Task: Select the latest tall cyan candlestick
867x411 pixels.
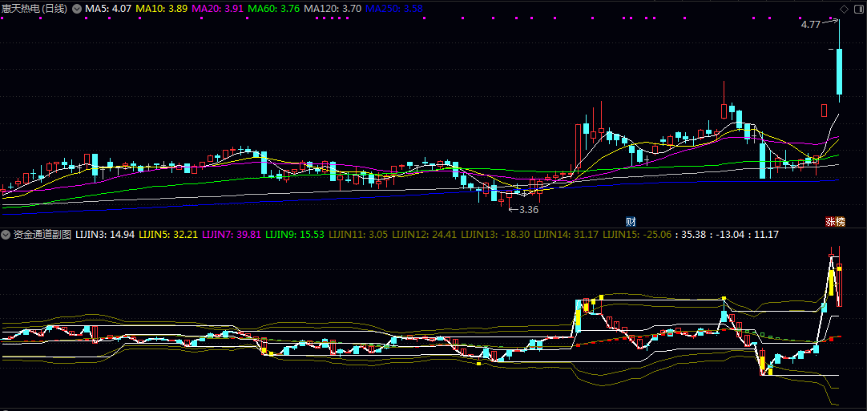Action: click(839, 71)
